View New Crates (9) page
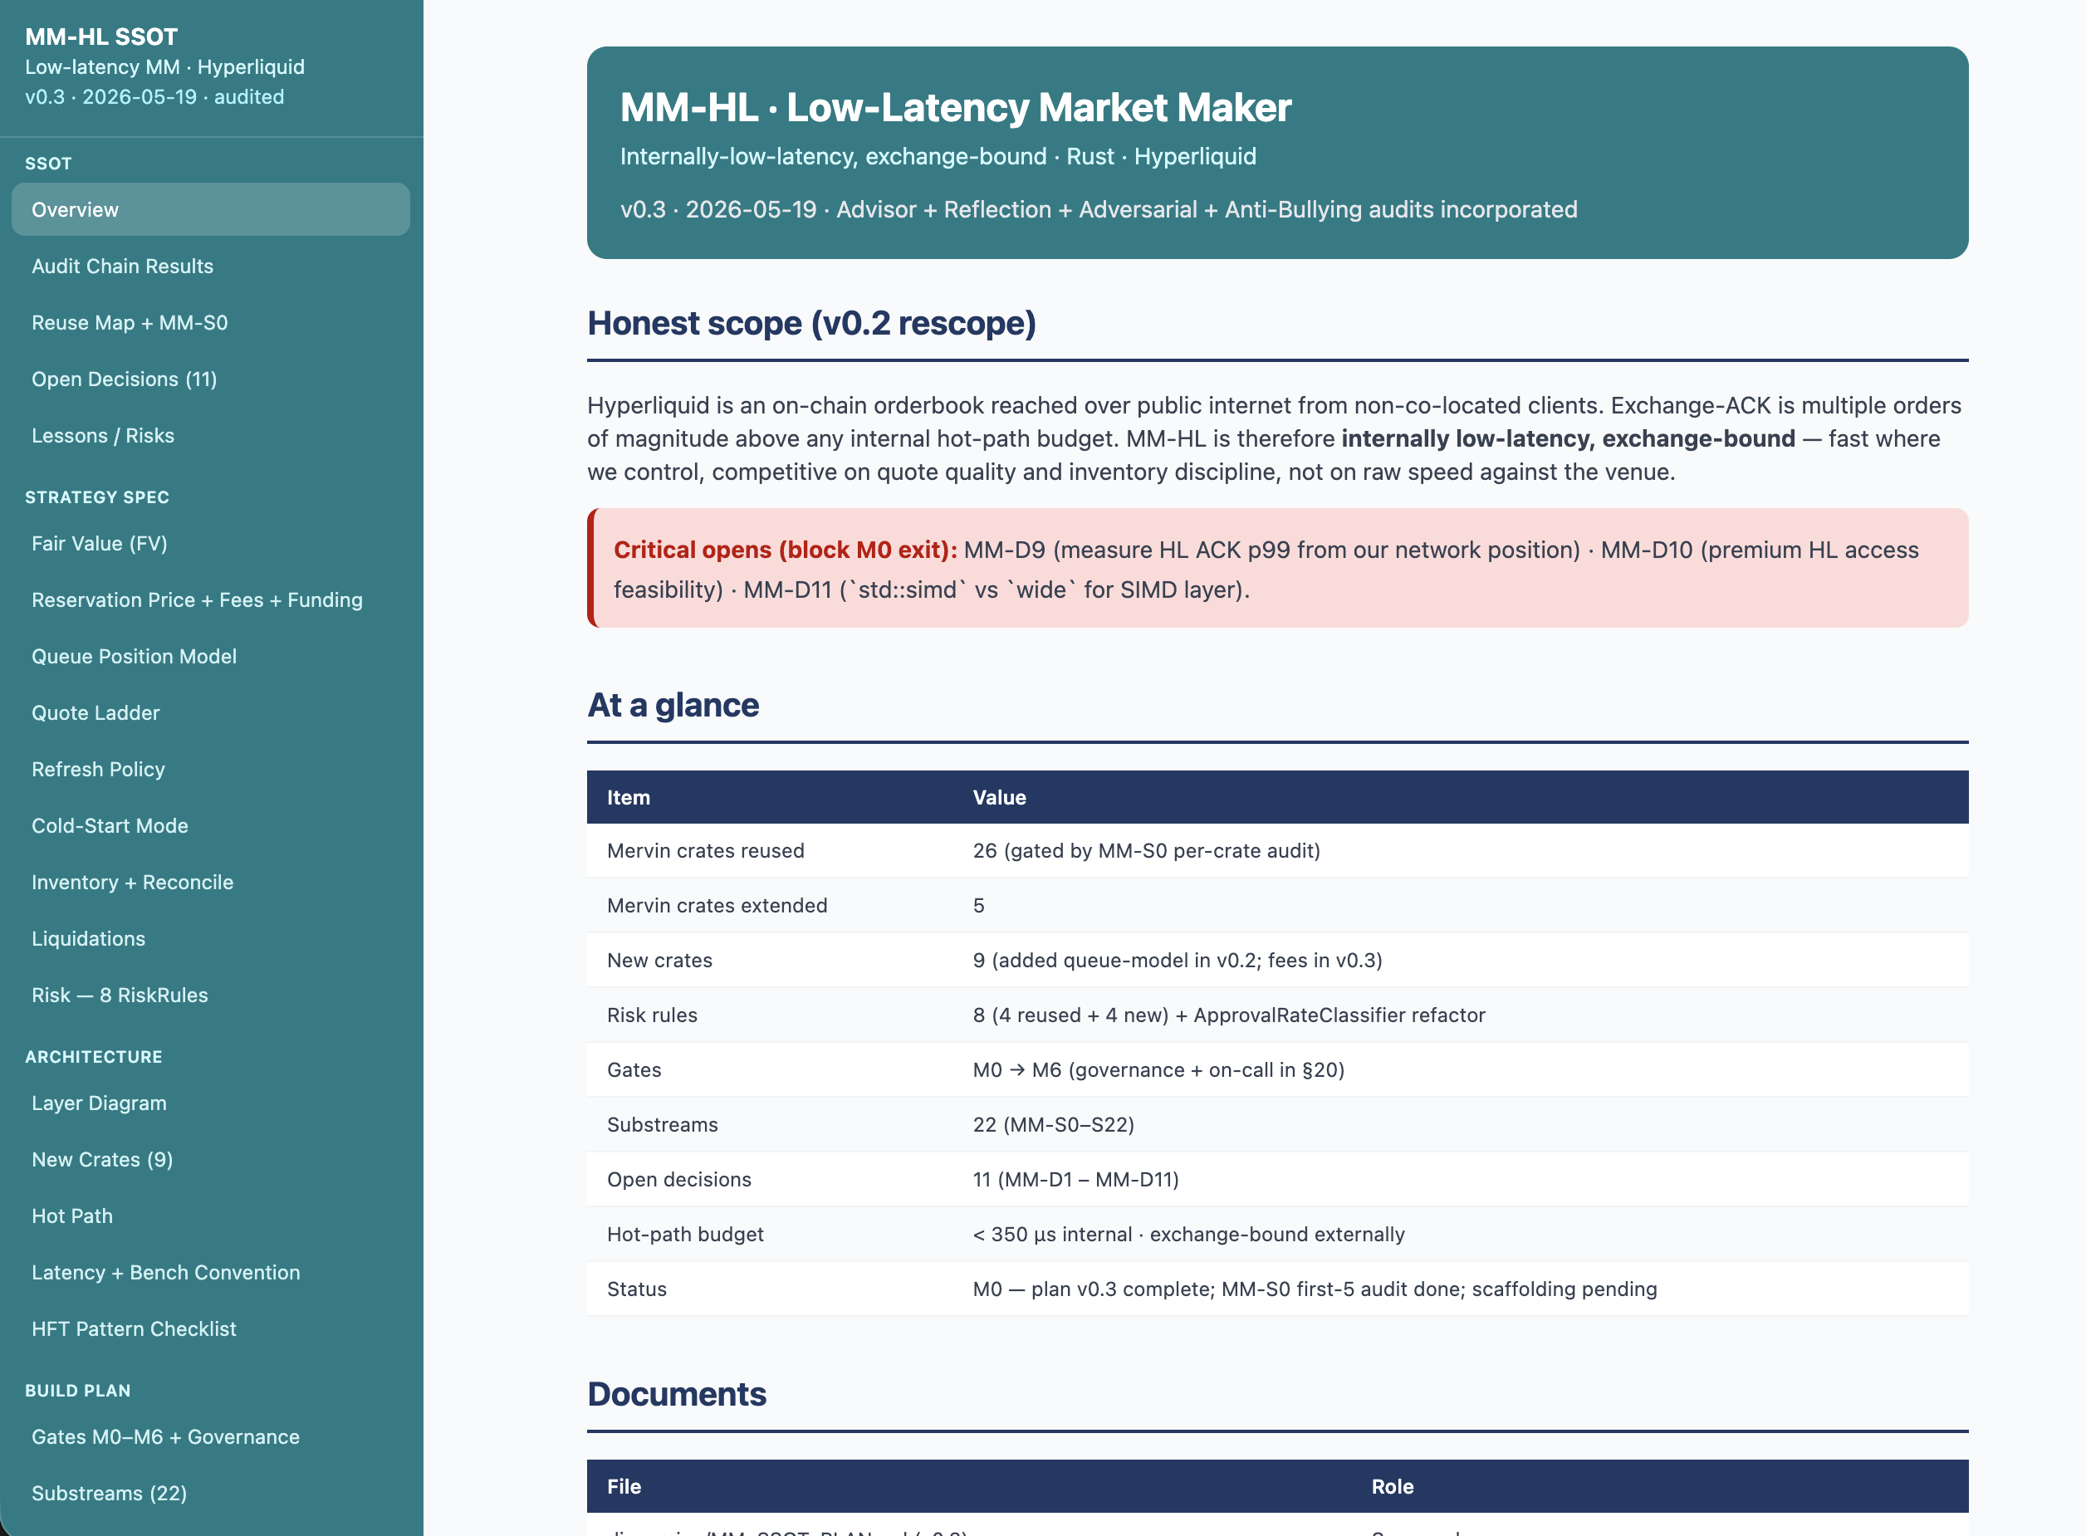The image size is (2086, 1536). click(210, 1159)
